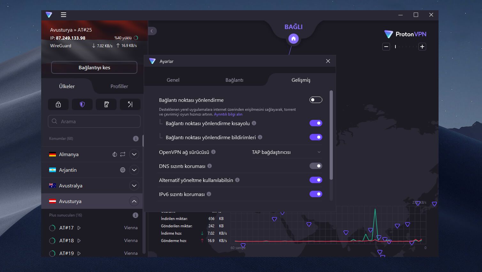Click Bağlantıyı kes button
Viewport: 482px width, 272px height.
coord(94,67)
